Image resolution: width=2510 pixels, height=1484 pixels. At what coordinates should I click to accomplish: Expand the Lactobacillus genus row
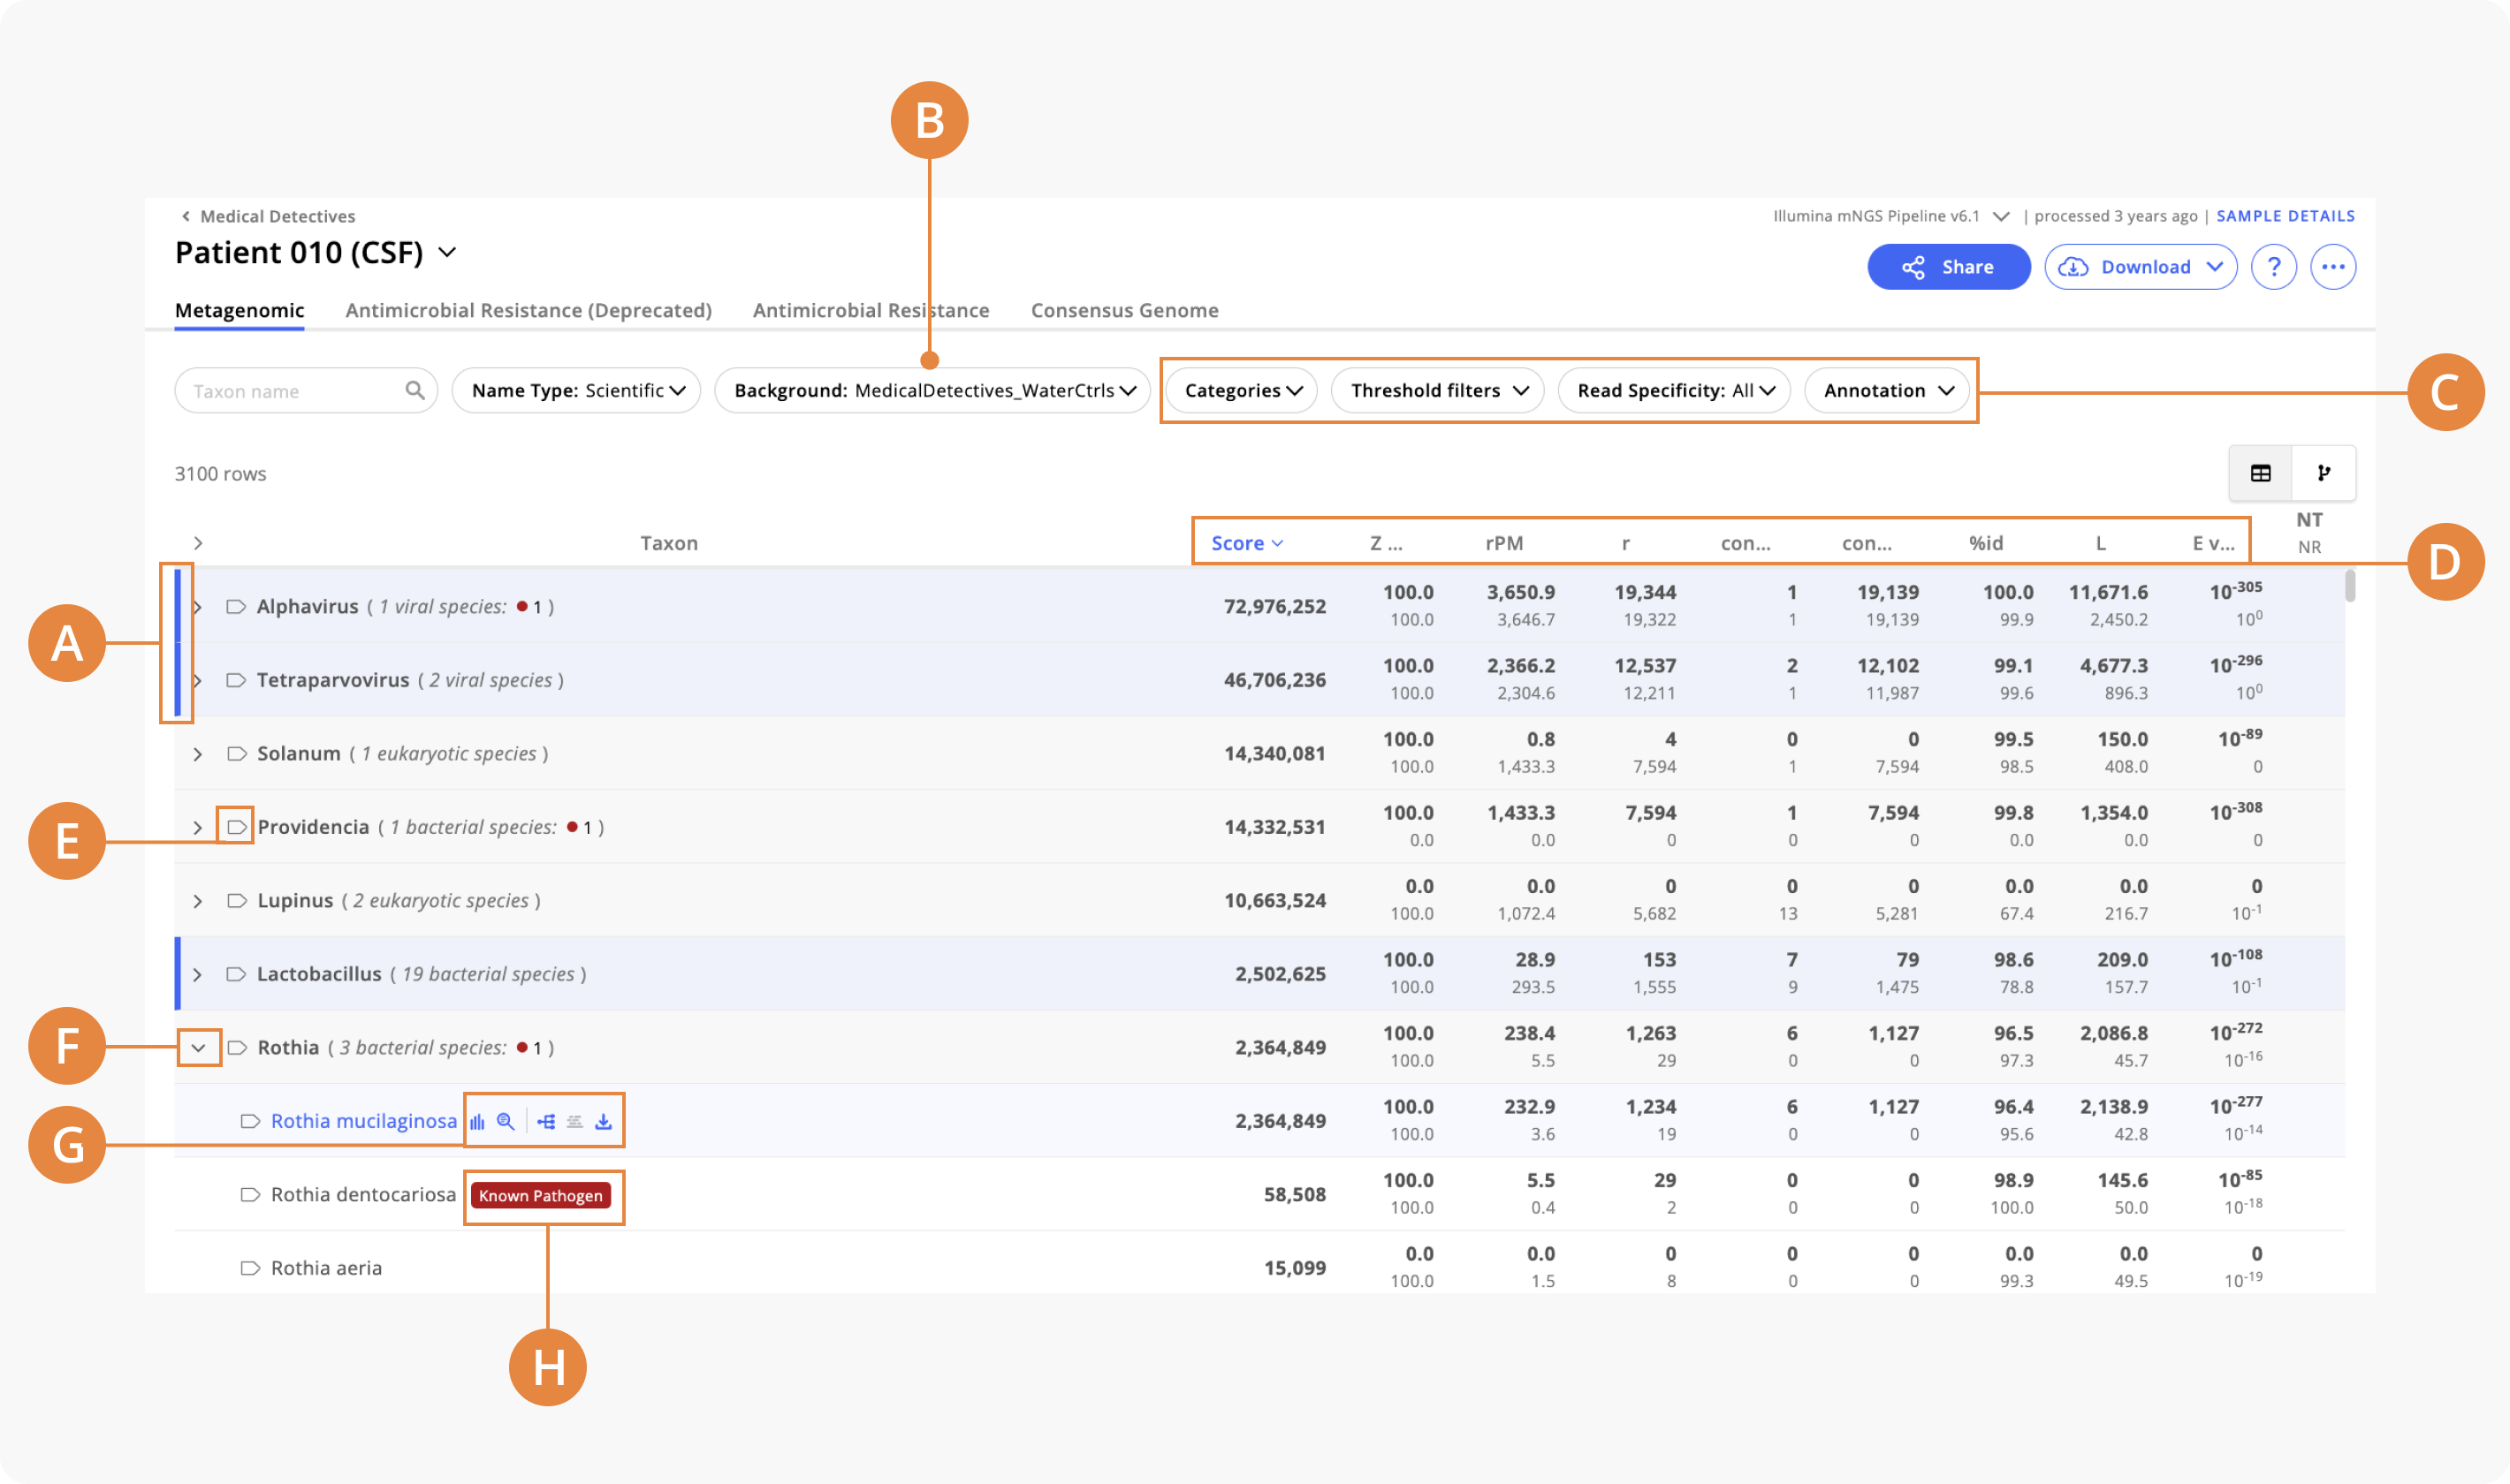[x=198, y=974]
